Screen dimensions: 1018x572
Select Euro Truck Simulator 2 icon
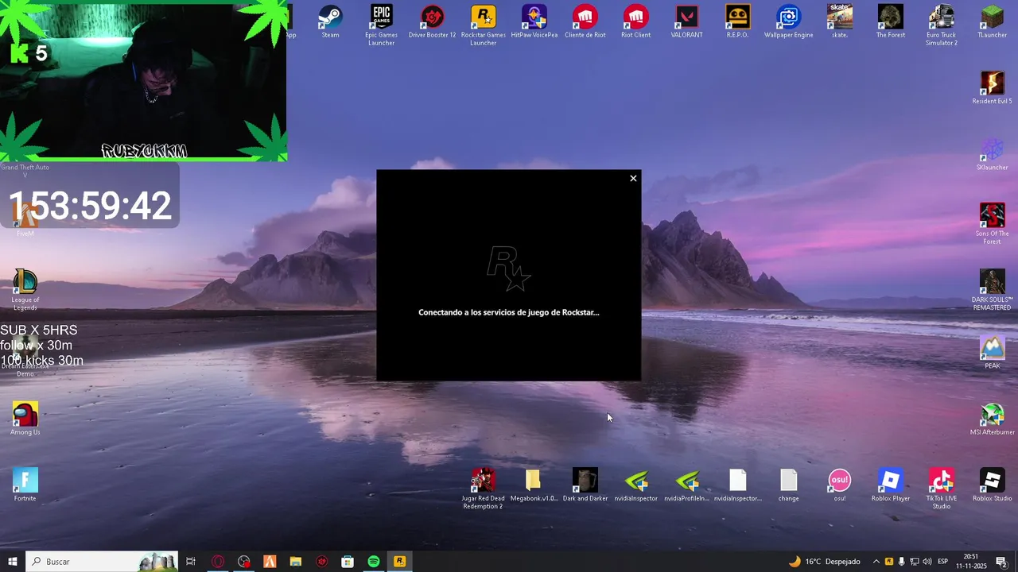click(x=941, y=25)
